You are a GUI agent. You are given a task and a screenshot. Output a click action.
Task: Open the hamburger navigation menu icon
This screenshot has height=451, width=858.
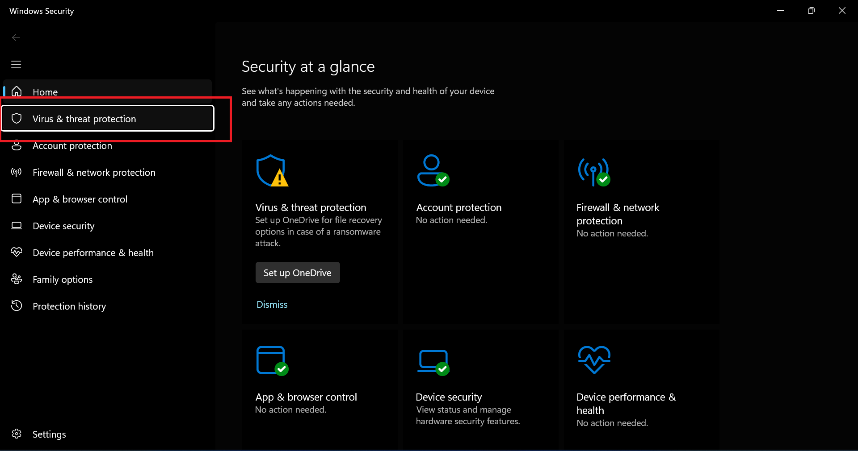click(x=16, y=64)
